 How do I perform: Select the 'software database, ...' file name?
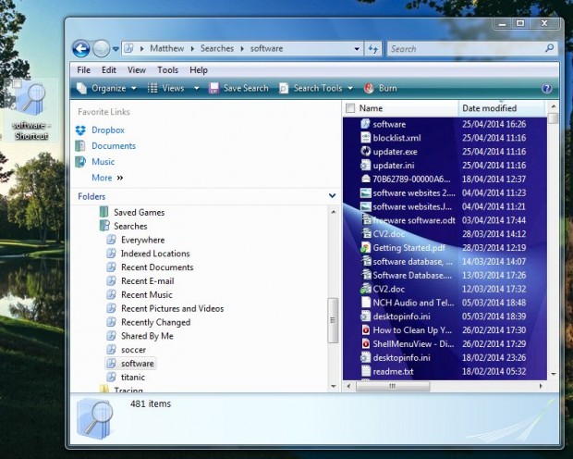(412, 262)
